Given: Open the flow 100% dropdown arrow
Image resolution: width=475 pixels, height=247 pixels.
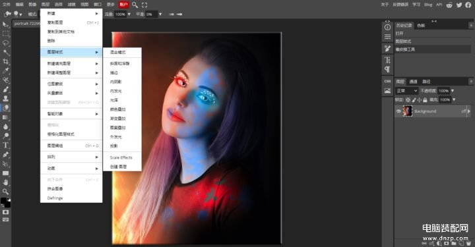Looking at the screenshot, I should tap(129, 14).
